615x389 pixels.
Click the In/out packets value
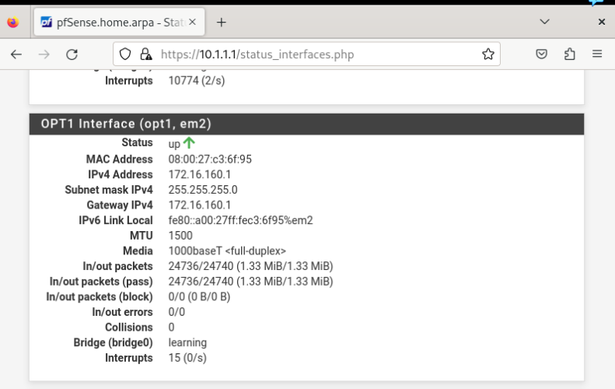point(250,267)
